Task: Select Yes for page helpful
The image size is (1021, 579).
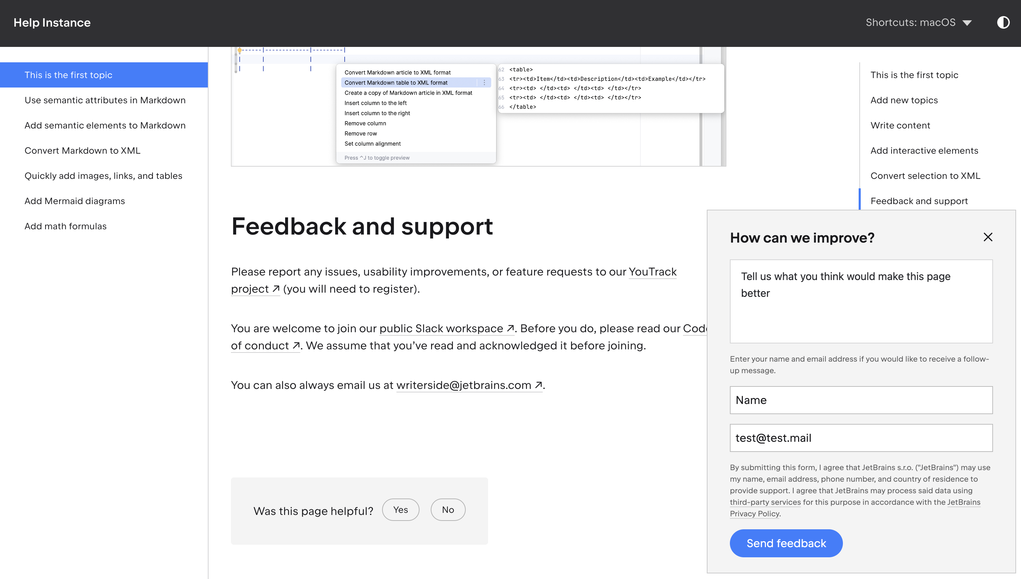Action: (x=400, y=510)
